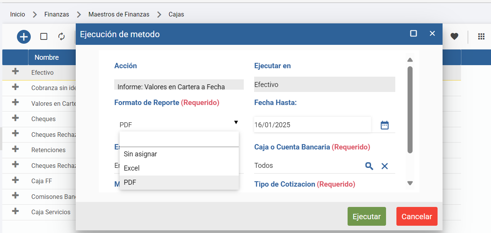
Task: Maximize the Ejecución de metodo dialog
Action: point(413,34)
